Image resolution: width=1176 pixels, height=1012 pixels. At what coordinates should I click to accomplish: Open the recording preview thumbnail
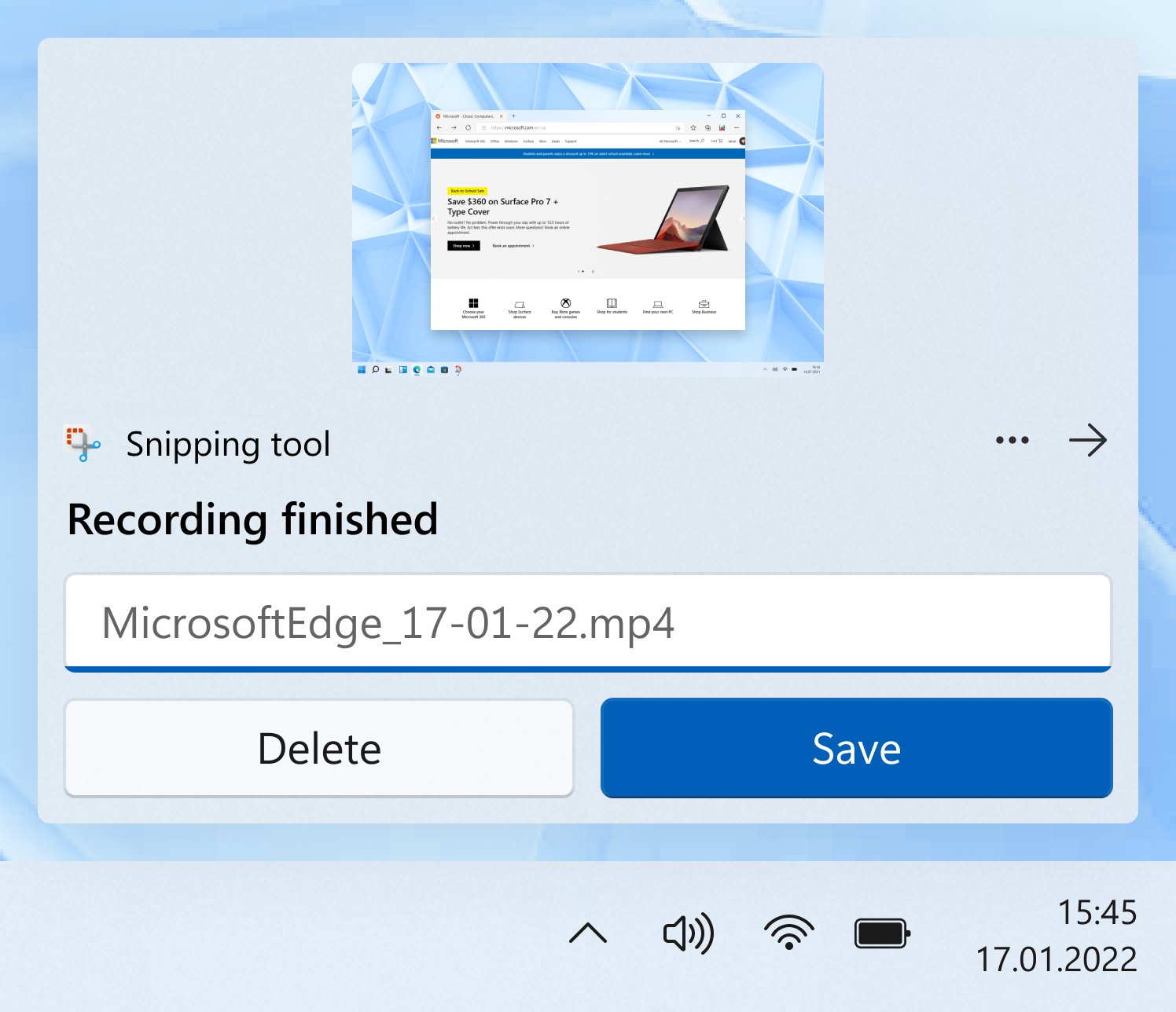tap(588, 220)
